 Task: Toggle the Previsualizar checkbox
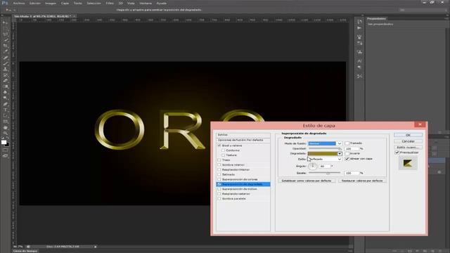coord(397,153)
